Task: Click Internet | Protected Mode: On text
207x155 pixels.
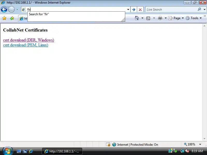Action: [138, 145]
